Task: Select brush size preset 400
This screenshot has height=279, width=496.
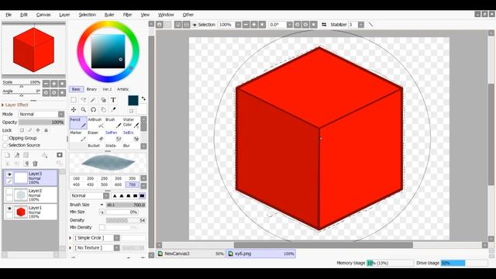Action: pyautogui.click(x=76, y=184)
